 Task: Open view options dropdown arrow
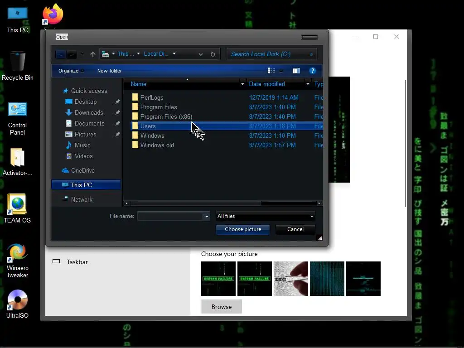click(x=281, y=70)
